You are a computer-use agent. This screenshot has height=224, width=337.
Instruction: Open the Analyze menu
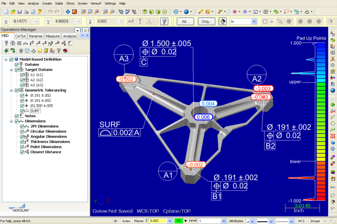click(33, 3)
